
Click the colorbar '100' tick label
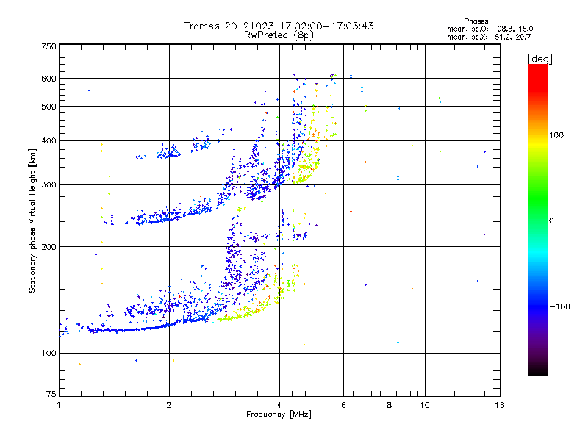click(556, 135)
